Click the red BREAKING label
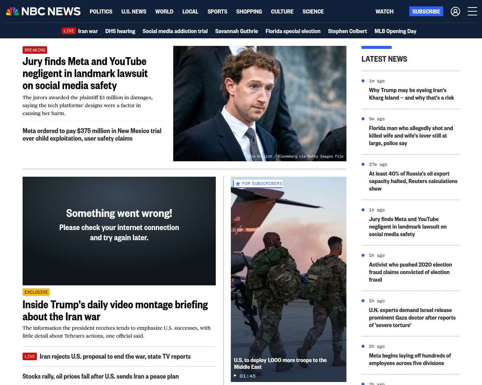Screen dimensions: 482x385 pyautogui.click(x=35, y=50)
